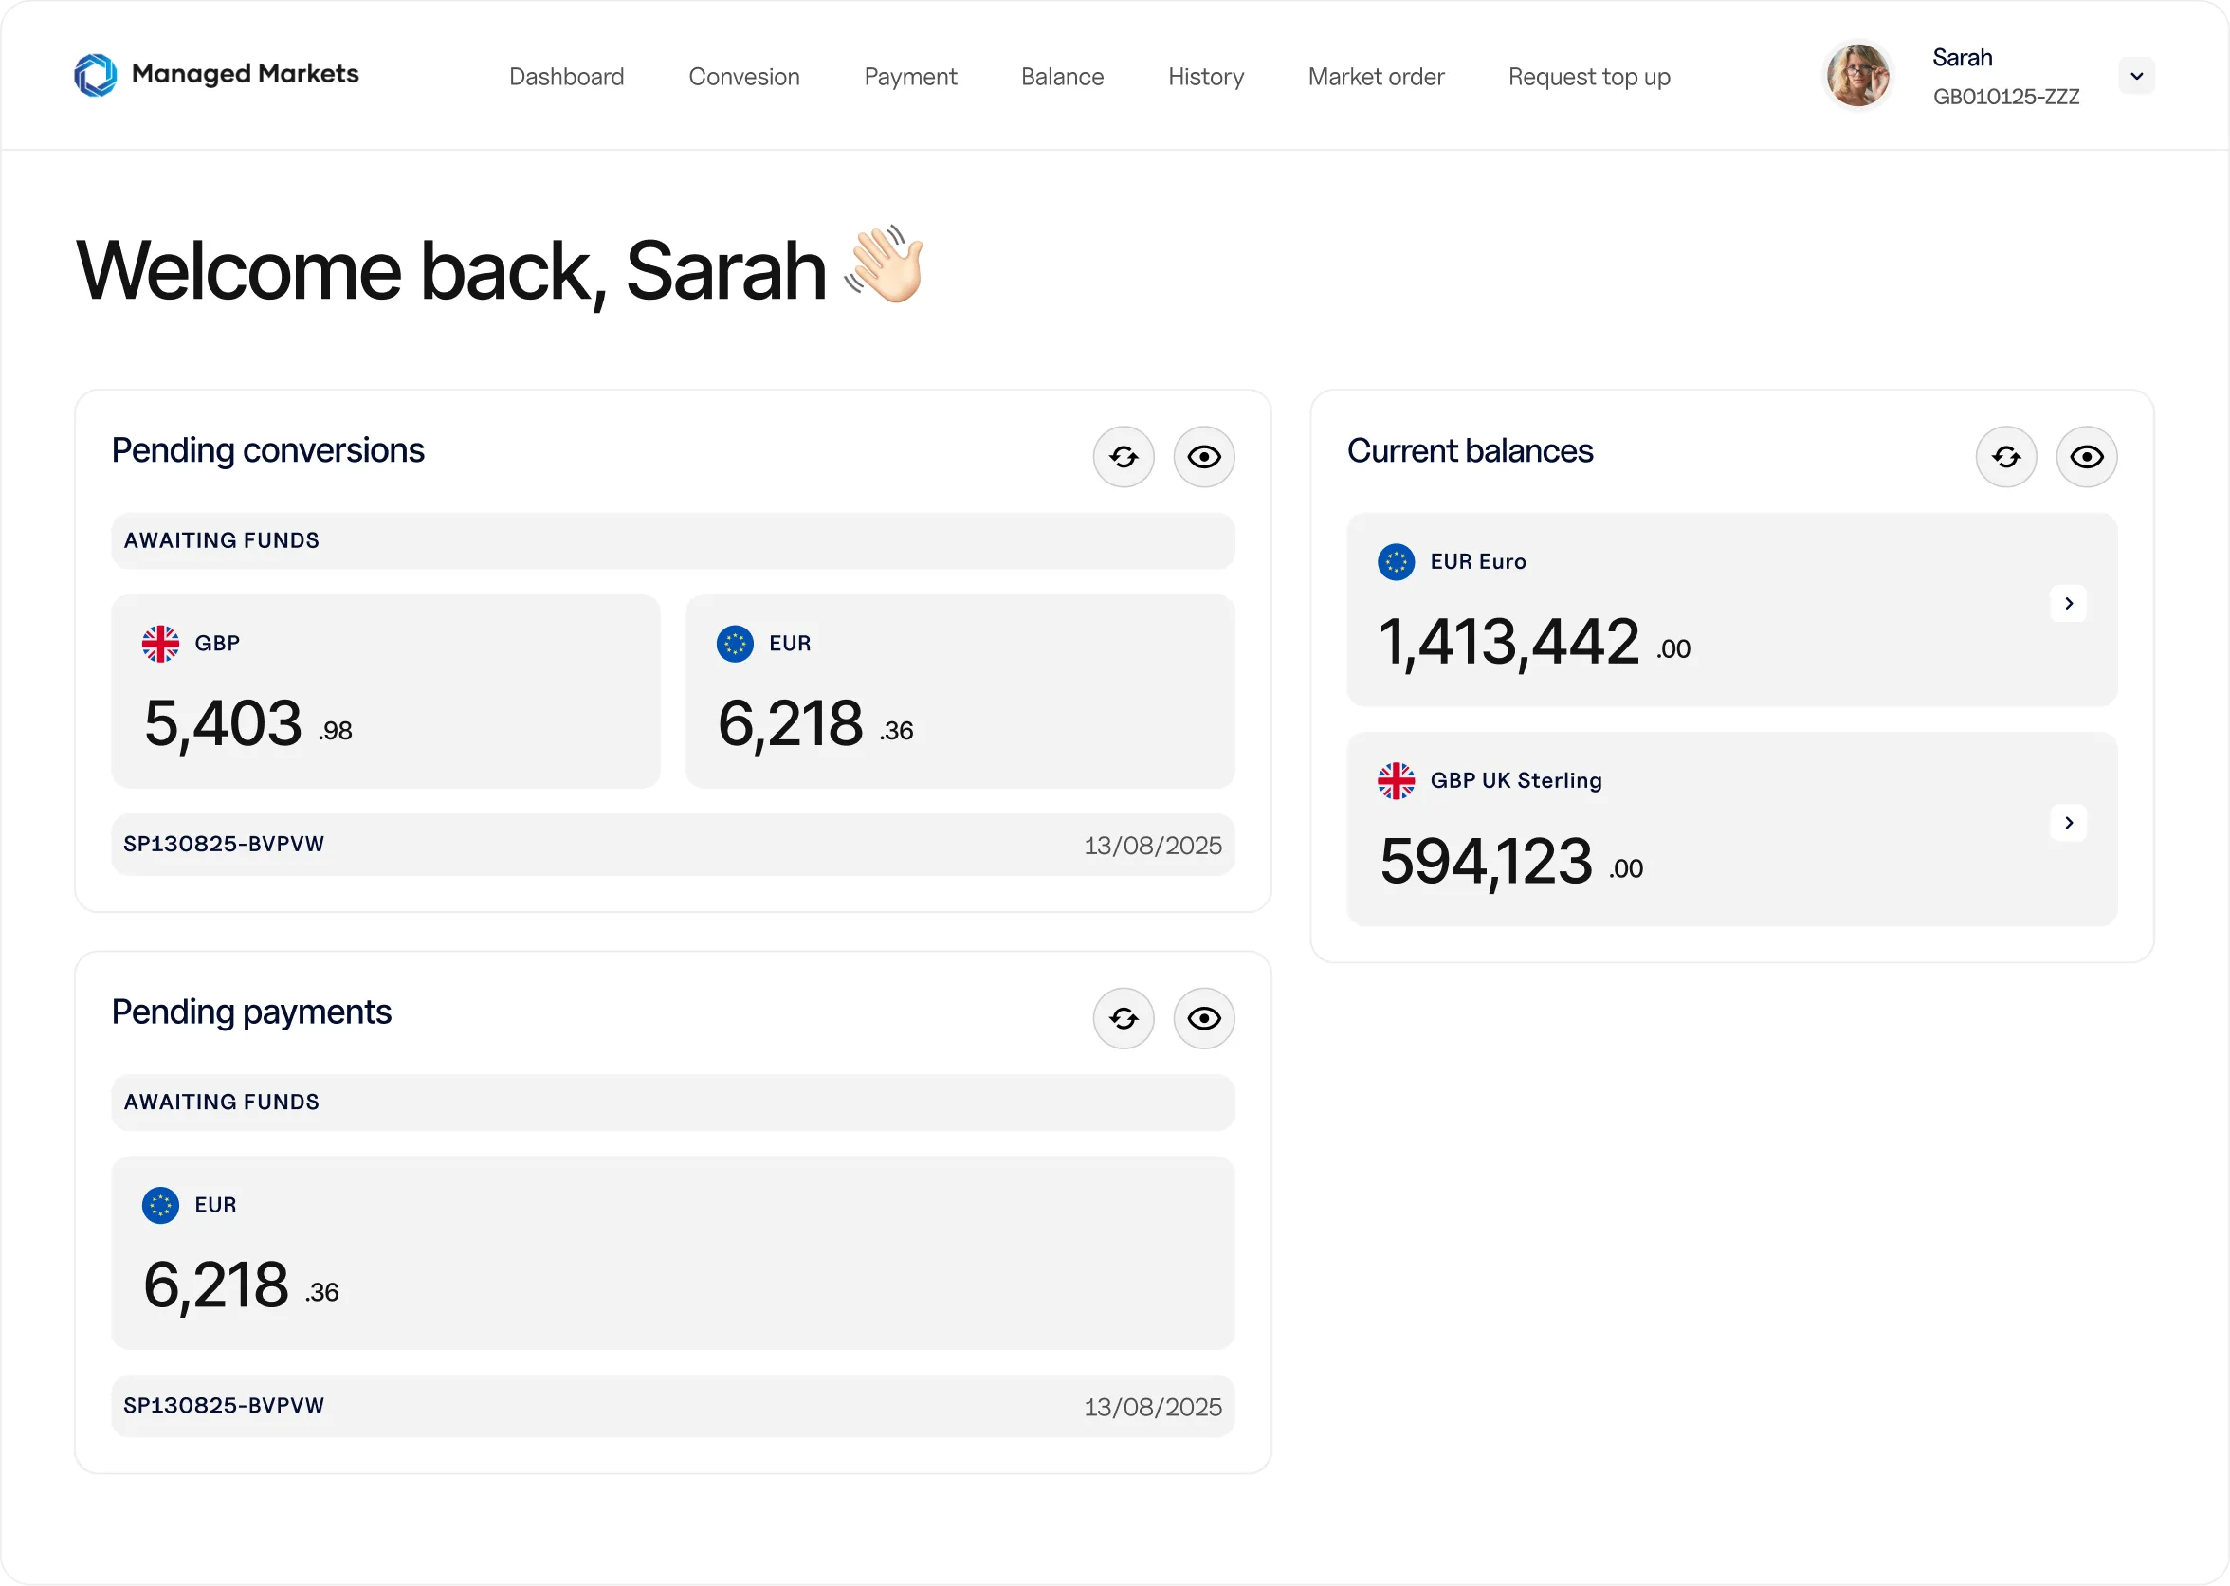Go to the Payment menu item
Viewport: 2230px width, 1586px height.
[x=909, y=77]
